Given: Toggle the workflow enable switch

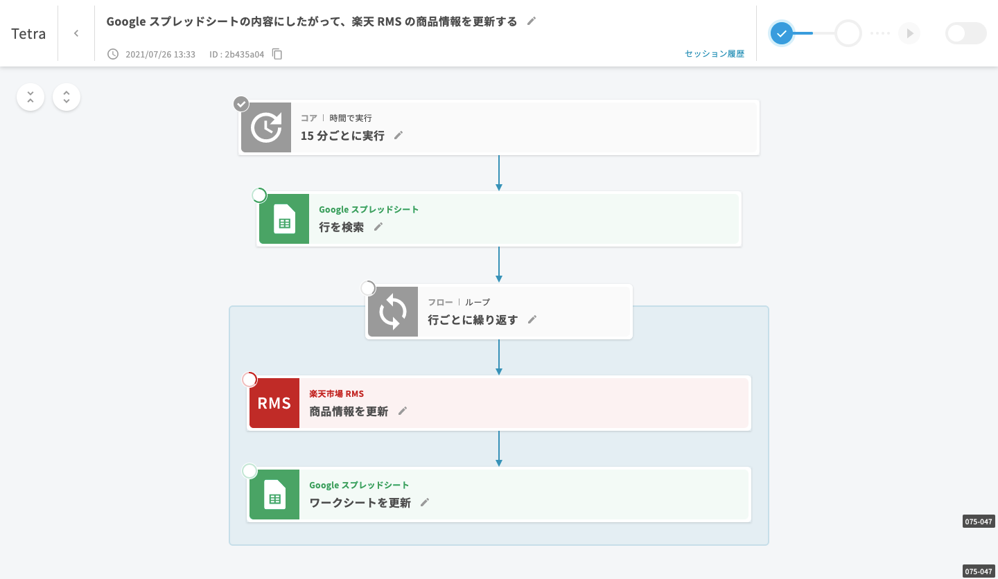Looking at the screenshot, I should click(966, 33).
